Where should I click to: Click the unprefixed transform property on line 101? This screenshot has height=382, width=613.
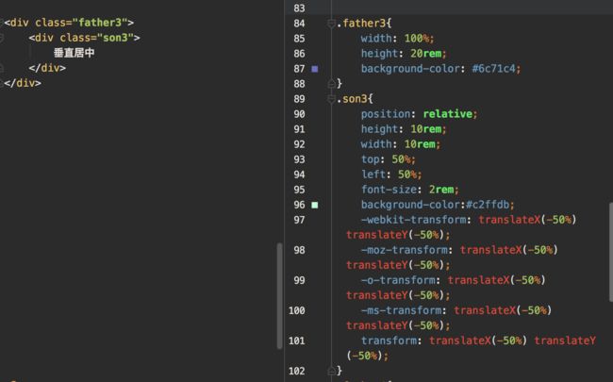(x=389, y=340)
